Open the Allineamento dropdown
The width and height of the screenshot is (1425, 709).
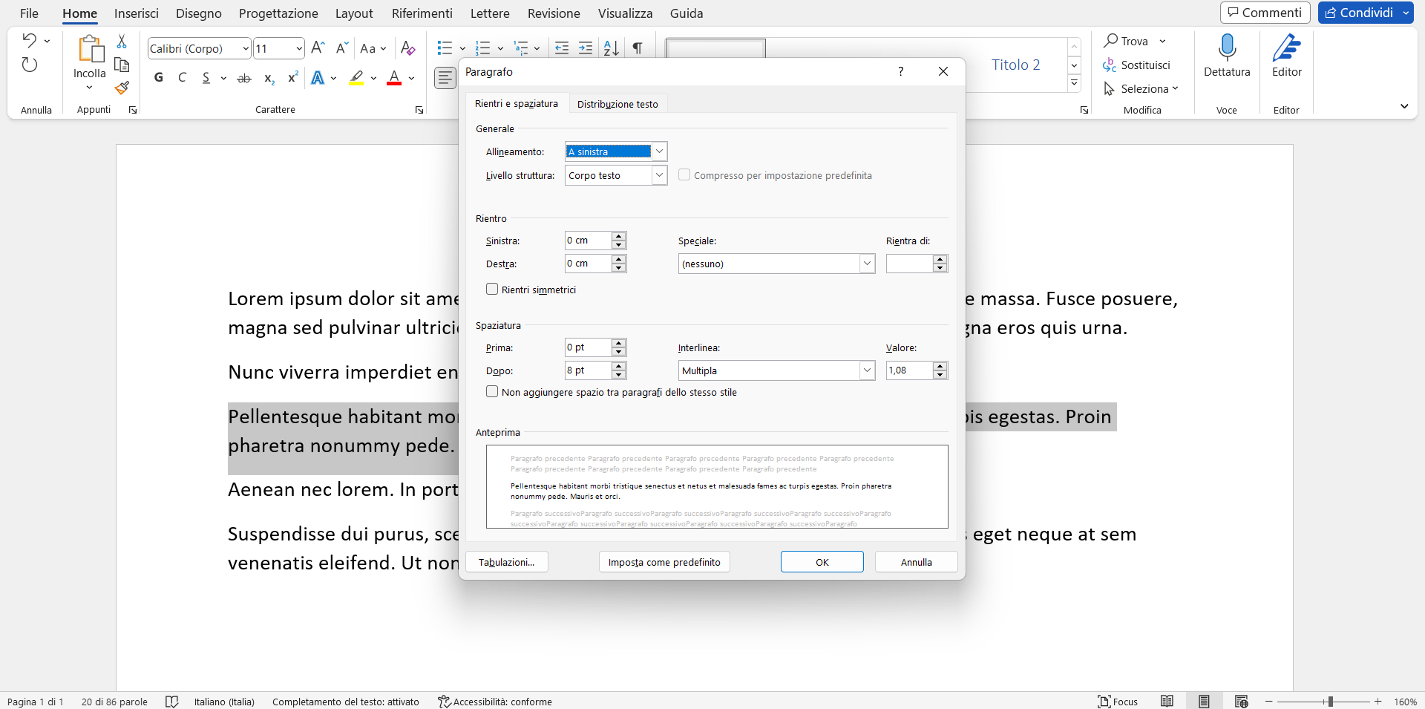tap(659, 151)
